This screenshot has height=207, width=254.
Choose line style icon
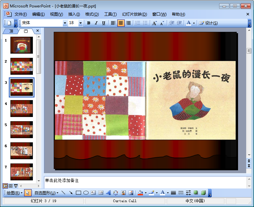(x=173, y=193)
